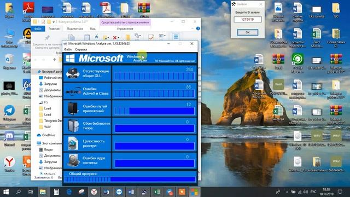The height and width of the screenshot is (197, 350).
Task: Open the Windows Start menu
Action: (6, 192)
